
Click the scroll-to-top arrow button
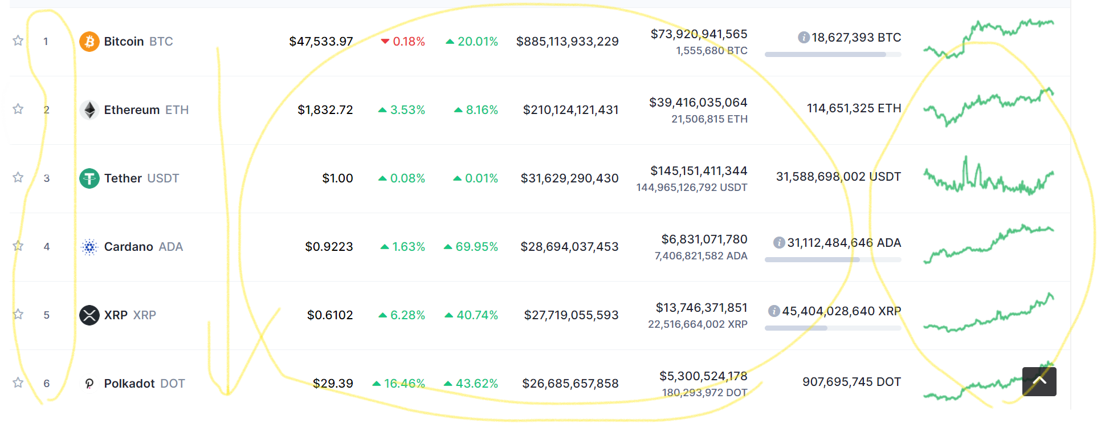[1039, 381]
